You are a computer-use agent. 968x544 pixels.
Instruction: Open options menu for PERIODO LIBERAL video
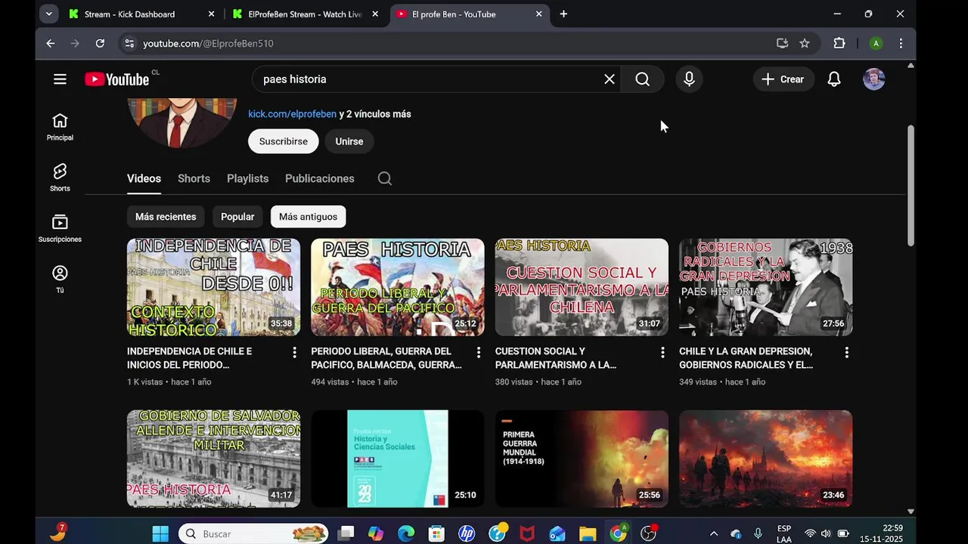pos(478,352)
